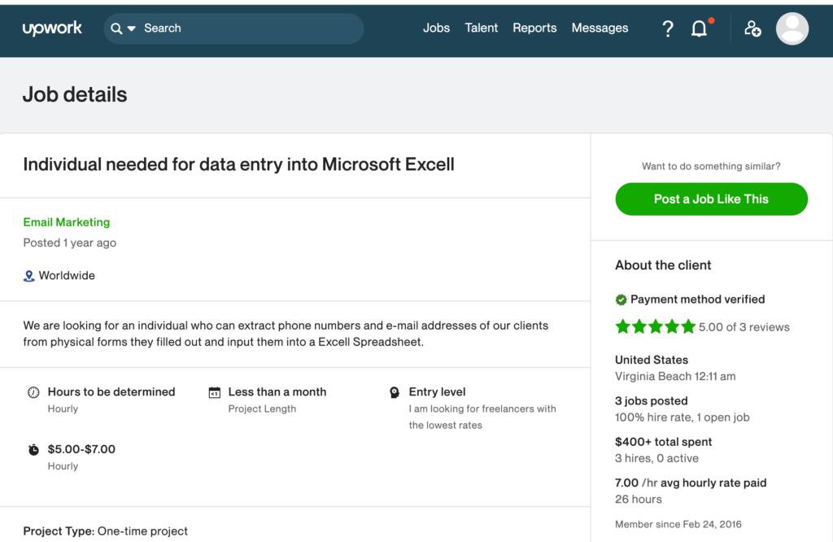This screenshot has height=542, width=833.
Task: Click the payment verified badge icon
Action: coord(621,299)
